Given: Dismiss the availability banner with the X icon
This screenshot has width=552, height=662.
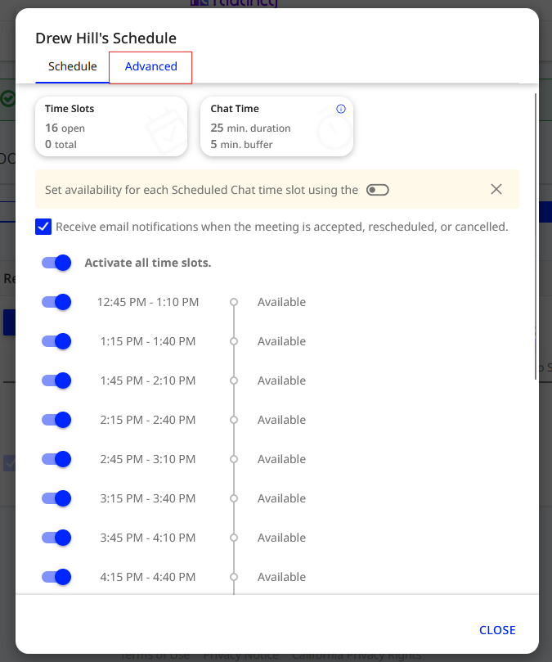Looking at the screenshot, I should point(496,189).
